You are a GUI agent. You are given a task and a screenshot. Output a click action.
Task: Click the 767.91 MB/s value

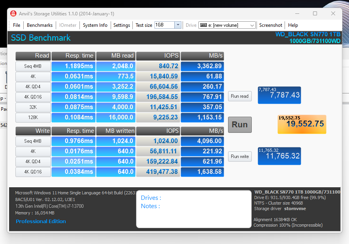pos(202,97)
